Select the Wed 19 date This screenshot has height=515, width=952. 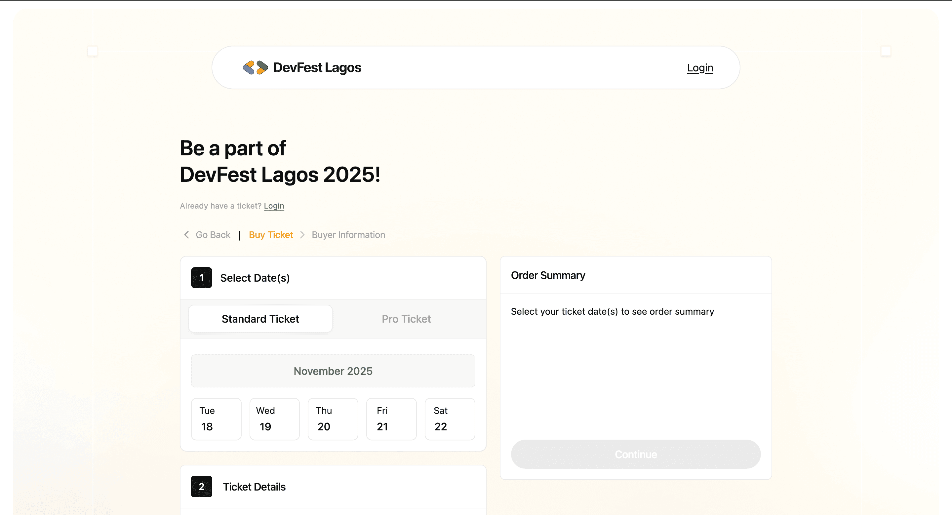point(275,419)
